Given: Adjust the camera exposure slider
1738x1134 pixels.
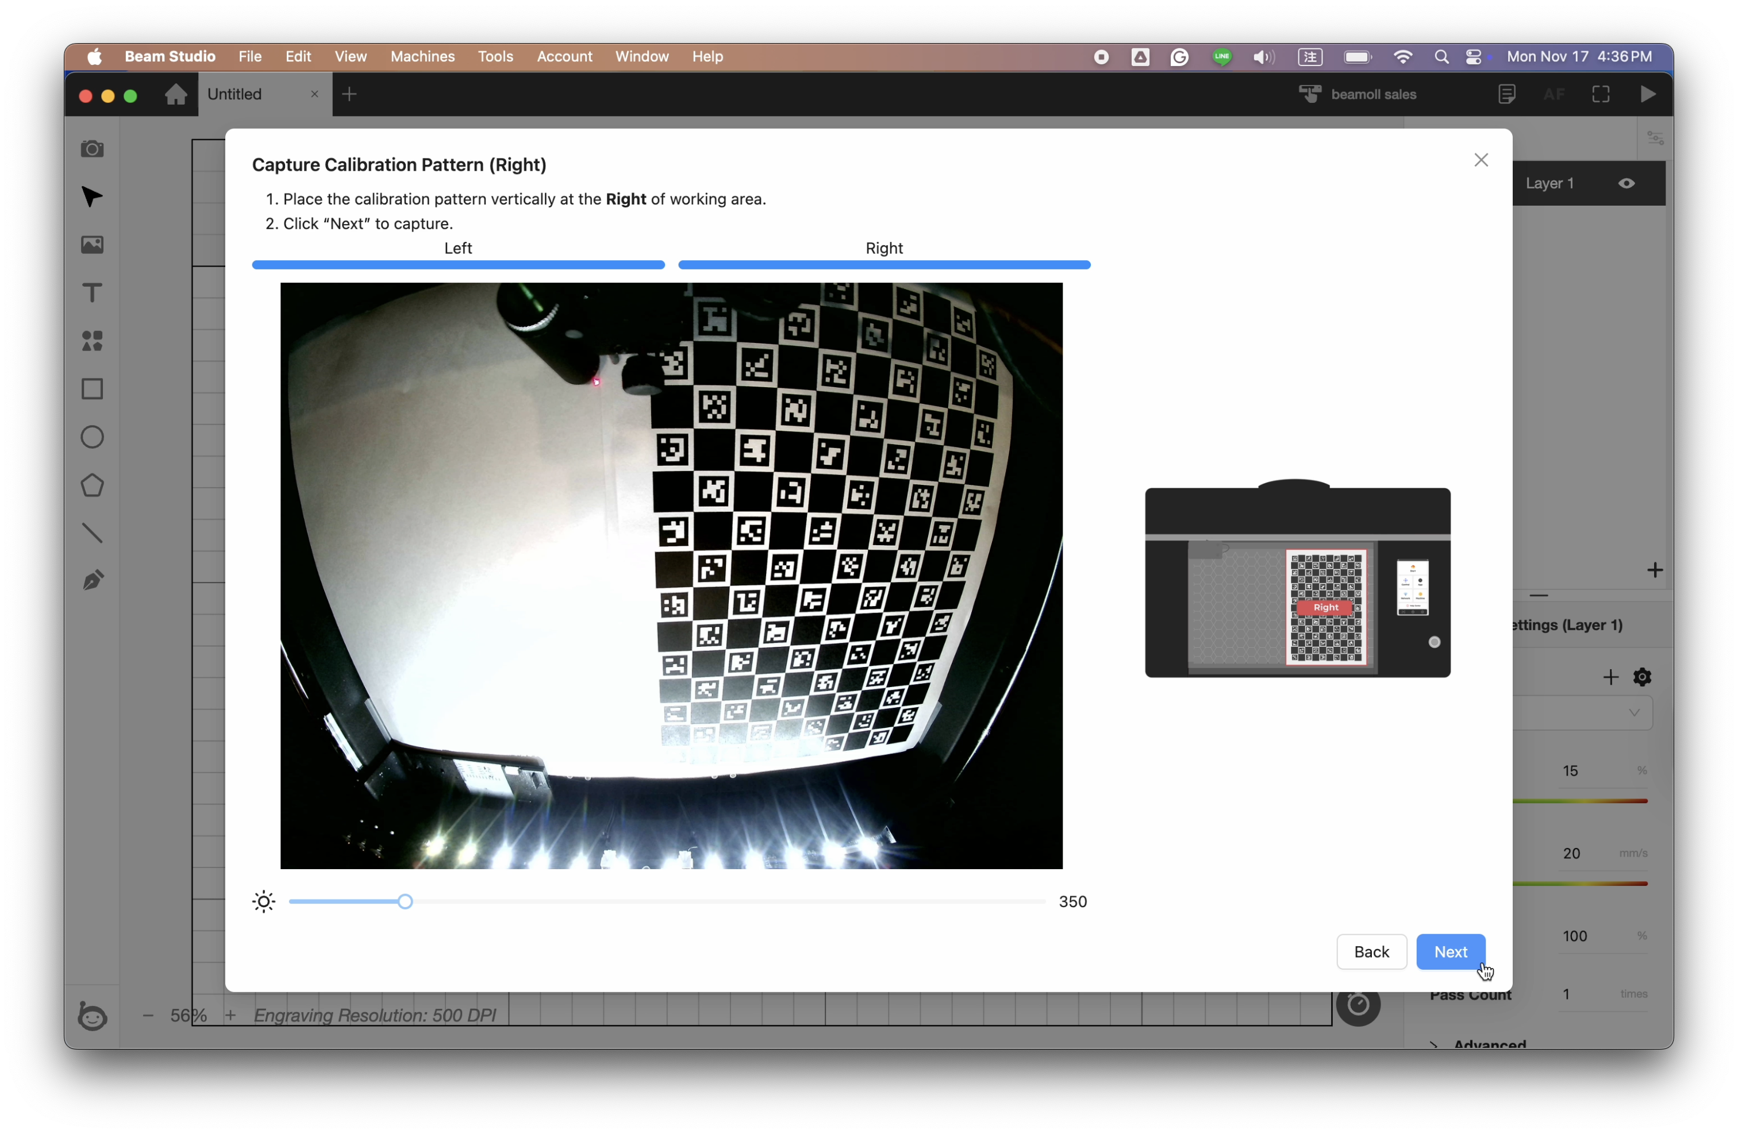Looking at the screenshot, I should click(405, 902).
